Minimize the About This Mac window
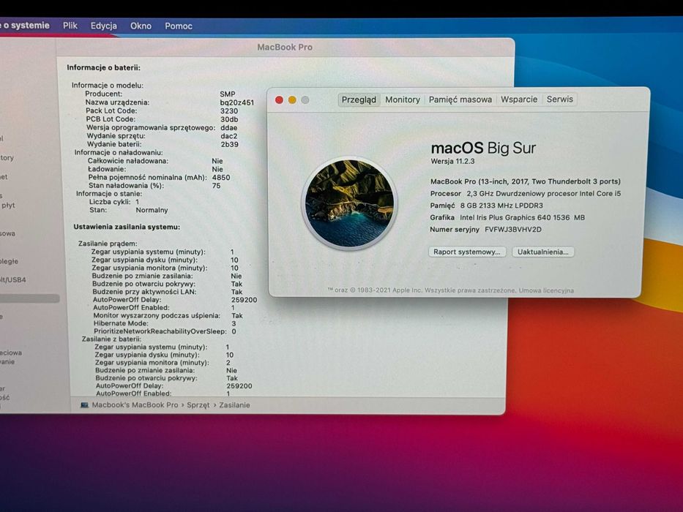Viewport: 683px width, 512px height. click(292, 100)
